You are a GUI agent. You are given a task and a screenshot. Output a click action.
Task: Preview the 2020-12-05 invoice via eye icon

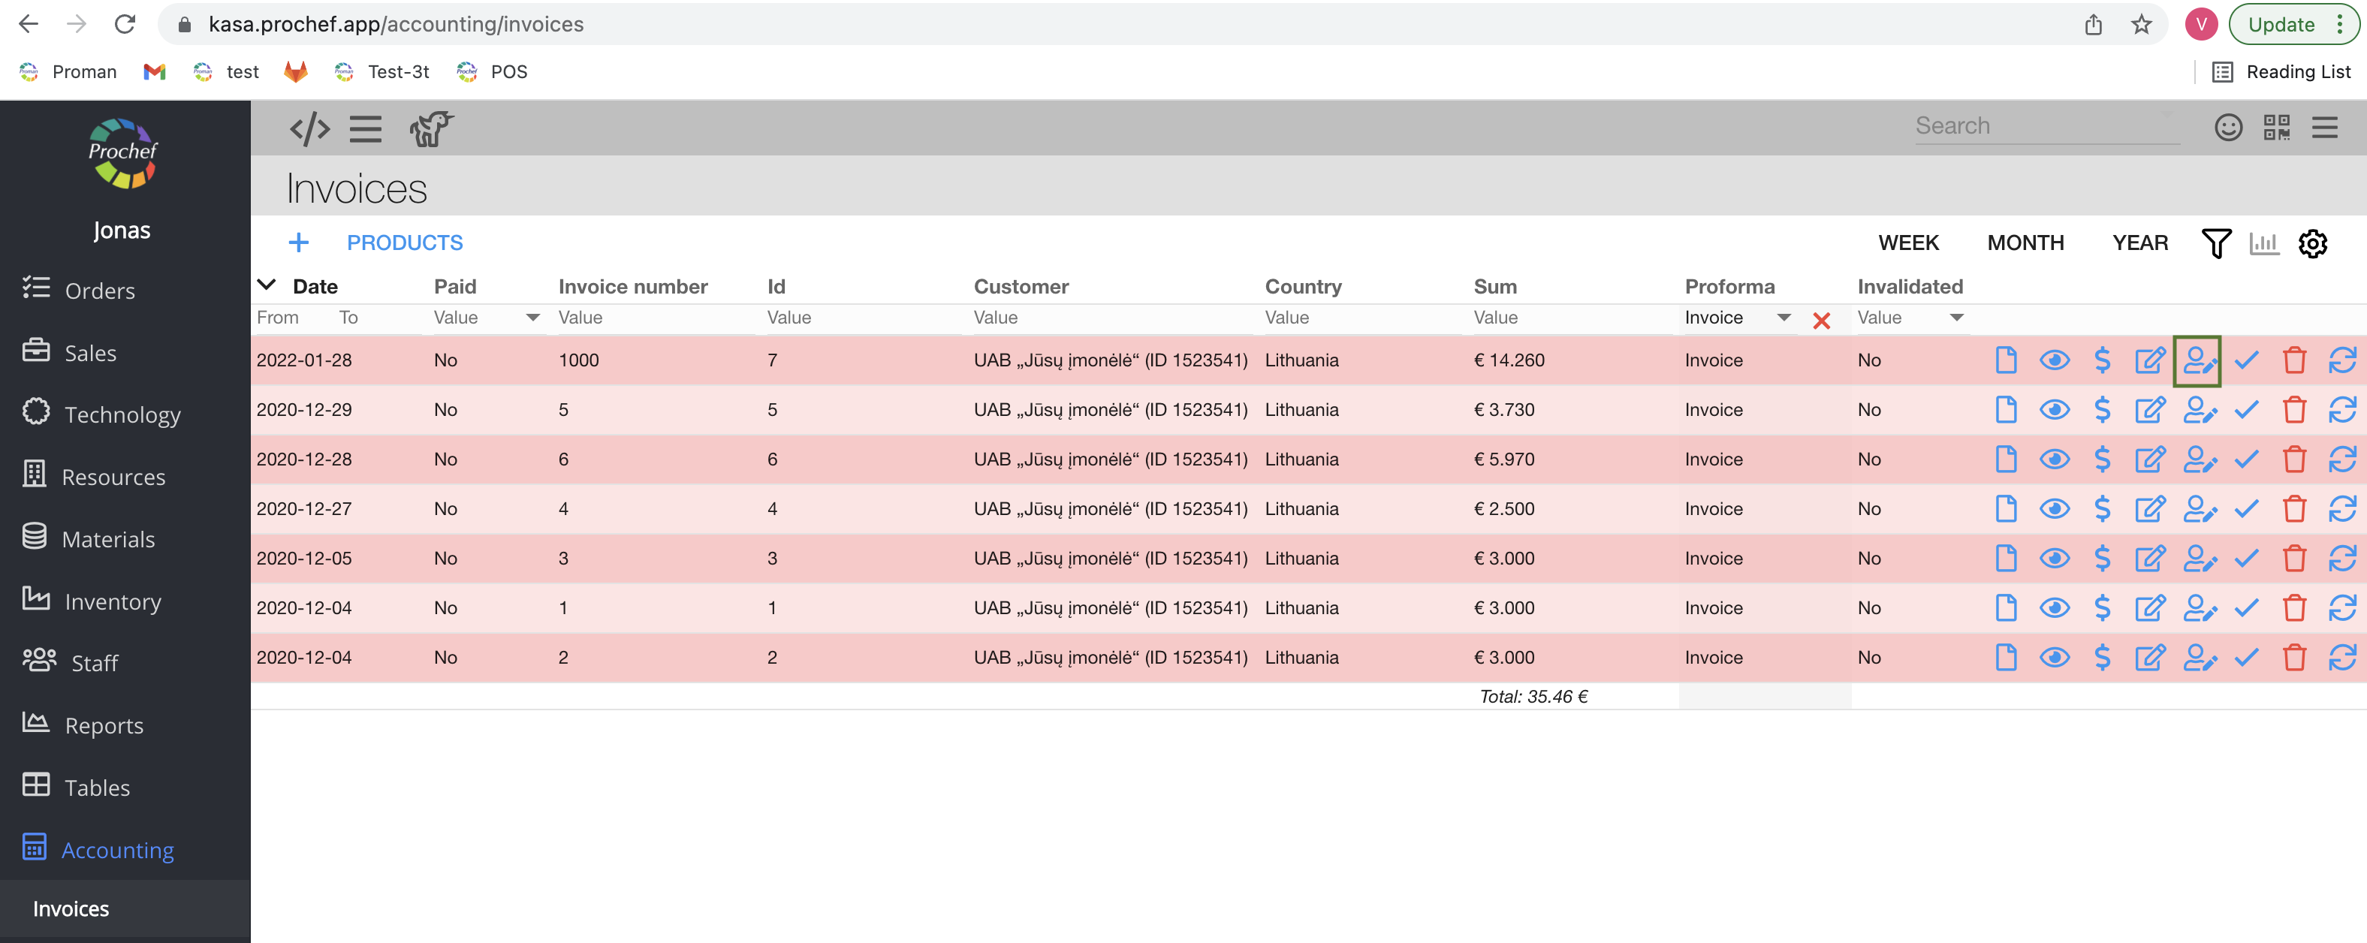(2054, 559)
